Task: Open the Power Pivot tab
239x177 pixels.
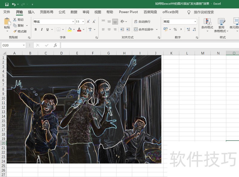Action: [x=128, y=12]
